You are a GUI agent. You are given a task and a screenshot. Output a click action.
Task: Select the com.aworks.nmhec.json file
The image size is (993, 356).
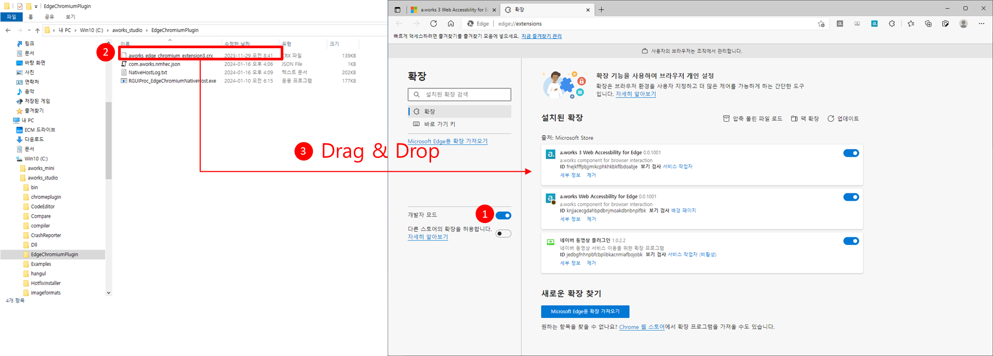point(154,64)
